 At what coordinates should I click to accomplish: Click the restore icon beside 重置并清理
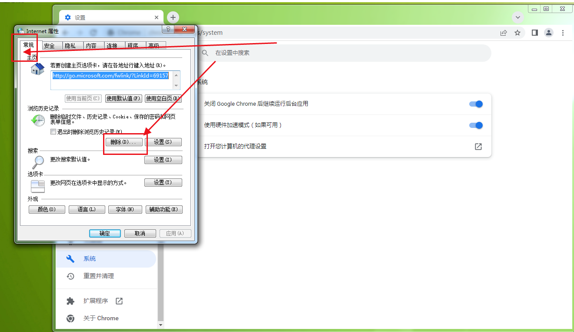point(70,276)
